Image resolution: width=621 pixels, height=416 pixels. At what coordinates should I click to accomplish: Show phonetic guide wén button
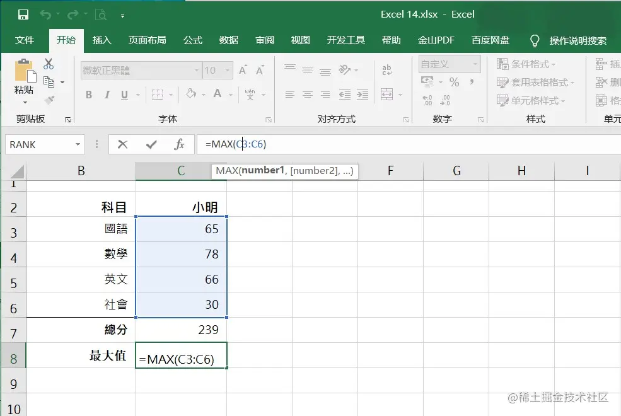pyautogui.click(x=250, y=94)
